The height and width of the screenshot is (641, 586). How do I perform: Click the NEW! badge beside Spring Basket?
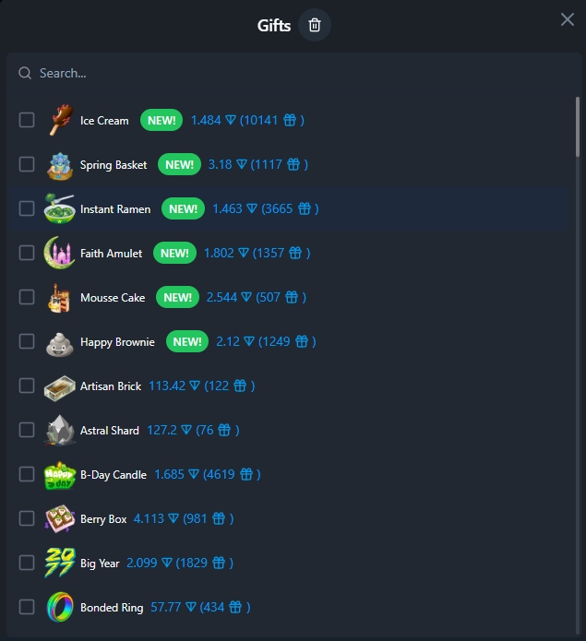(x=179, y=164)
